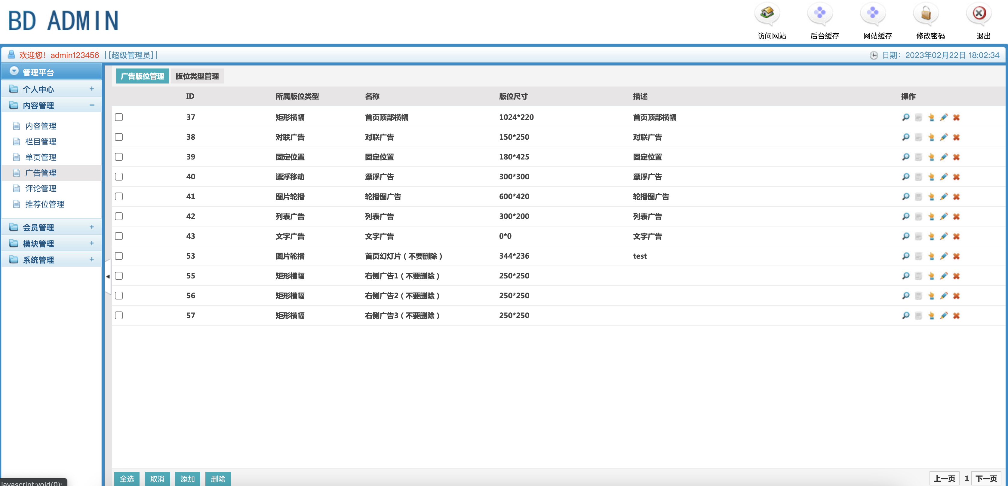Image resolution: width=1008 pixels, height=486 pixels.
Task: Click the 访问网站 visit-site icon
Action: 767,13
